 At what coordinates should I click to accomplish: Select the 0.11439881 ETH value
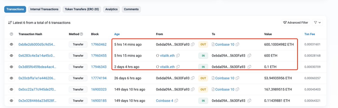click(277, 100)
